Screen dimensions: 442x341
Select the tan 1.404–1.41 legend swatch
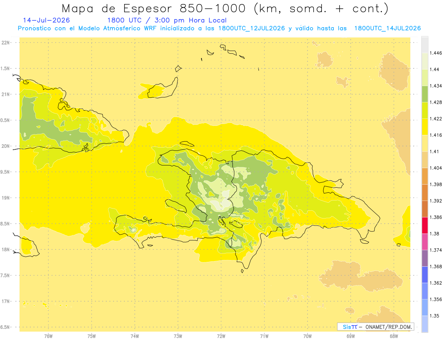point(425,160)
